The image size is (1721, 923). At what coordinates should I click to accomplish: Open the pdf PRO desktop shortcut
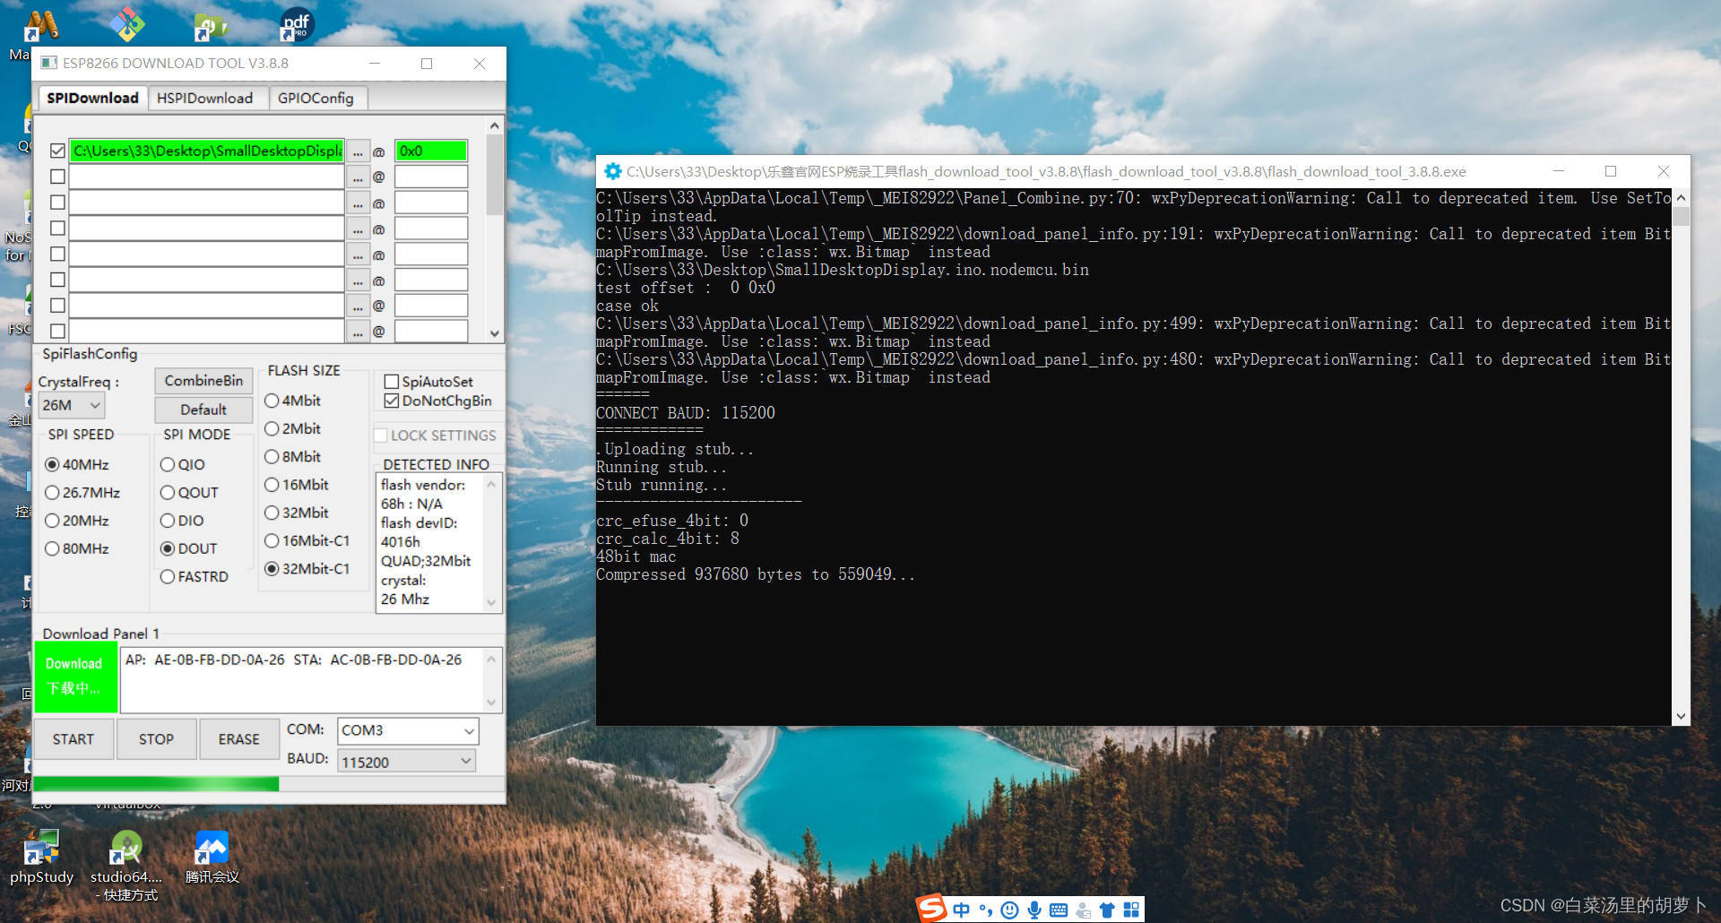click(x=297, y=25)
